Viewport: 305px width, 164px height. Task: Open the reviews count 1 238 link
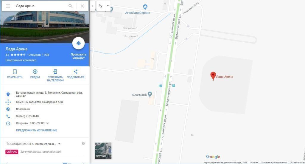[x=39, y=55]
